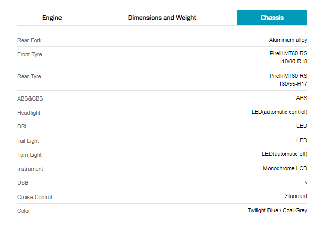
Task: Click the USB checkmark symbol
Action: coord(305,182)
